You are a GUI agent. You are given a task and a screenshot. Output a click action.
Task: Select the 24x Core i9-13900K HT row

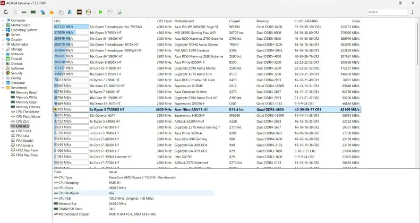pyautogui.click(x=207, y=39)
